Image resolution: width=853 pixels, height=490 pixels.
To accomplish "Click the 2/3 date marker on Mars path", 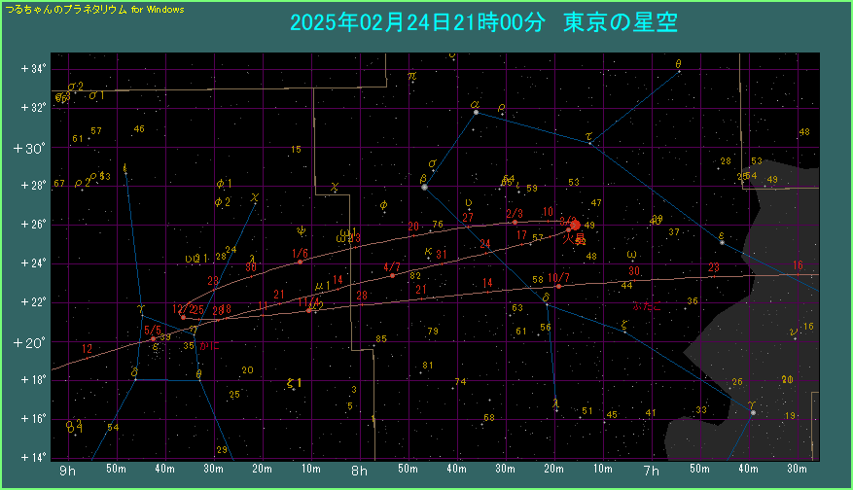I will [x=515, y=214].
